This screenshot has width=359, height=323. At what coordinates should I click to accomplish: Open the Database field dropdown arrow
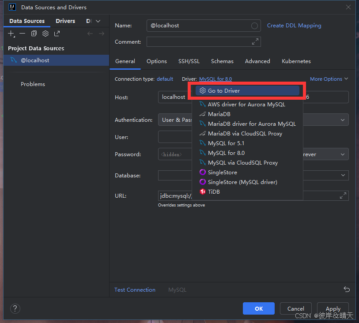coord(343,175)
